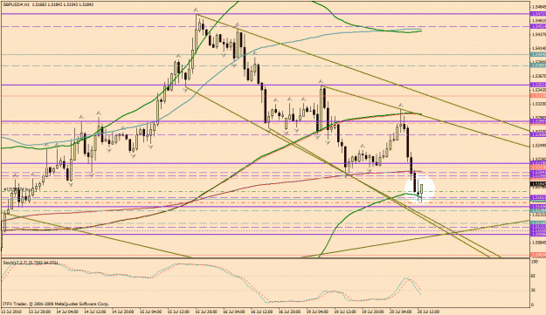
Task: Click the '14 Jul 04:00' time axis label
Action: [67, 312]
